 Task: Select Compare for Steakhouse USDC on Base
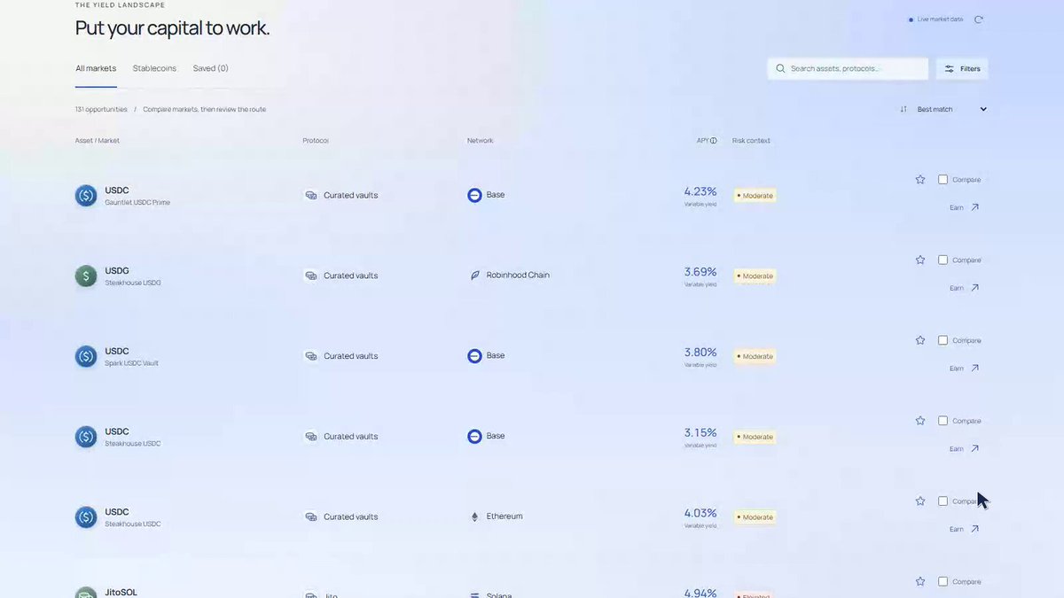tap(943, 421)
